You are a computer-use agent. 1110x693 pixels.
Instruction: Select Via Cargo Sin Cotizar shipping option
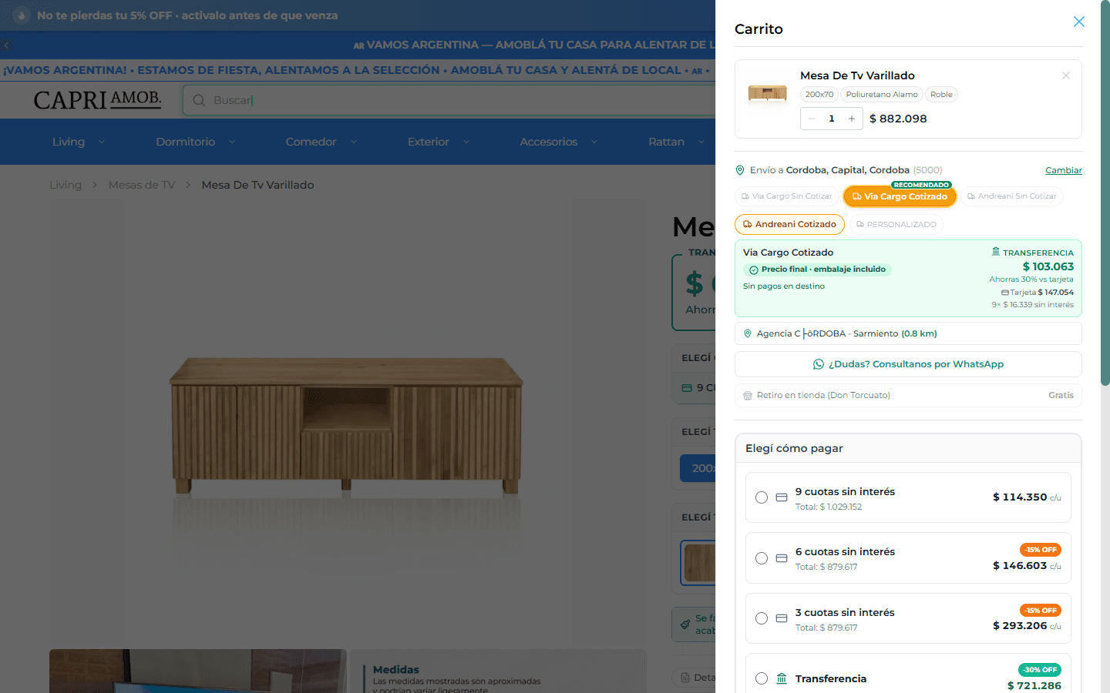coord(787,196)
